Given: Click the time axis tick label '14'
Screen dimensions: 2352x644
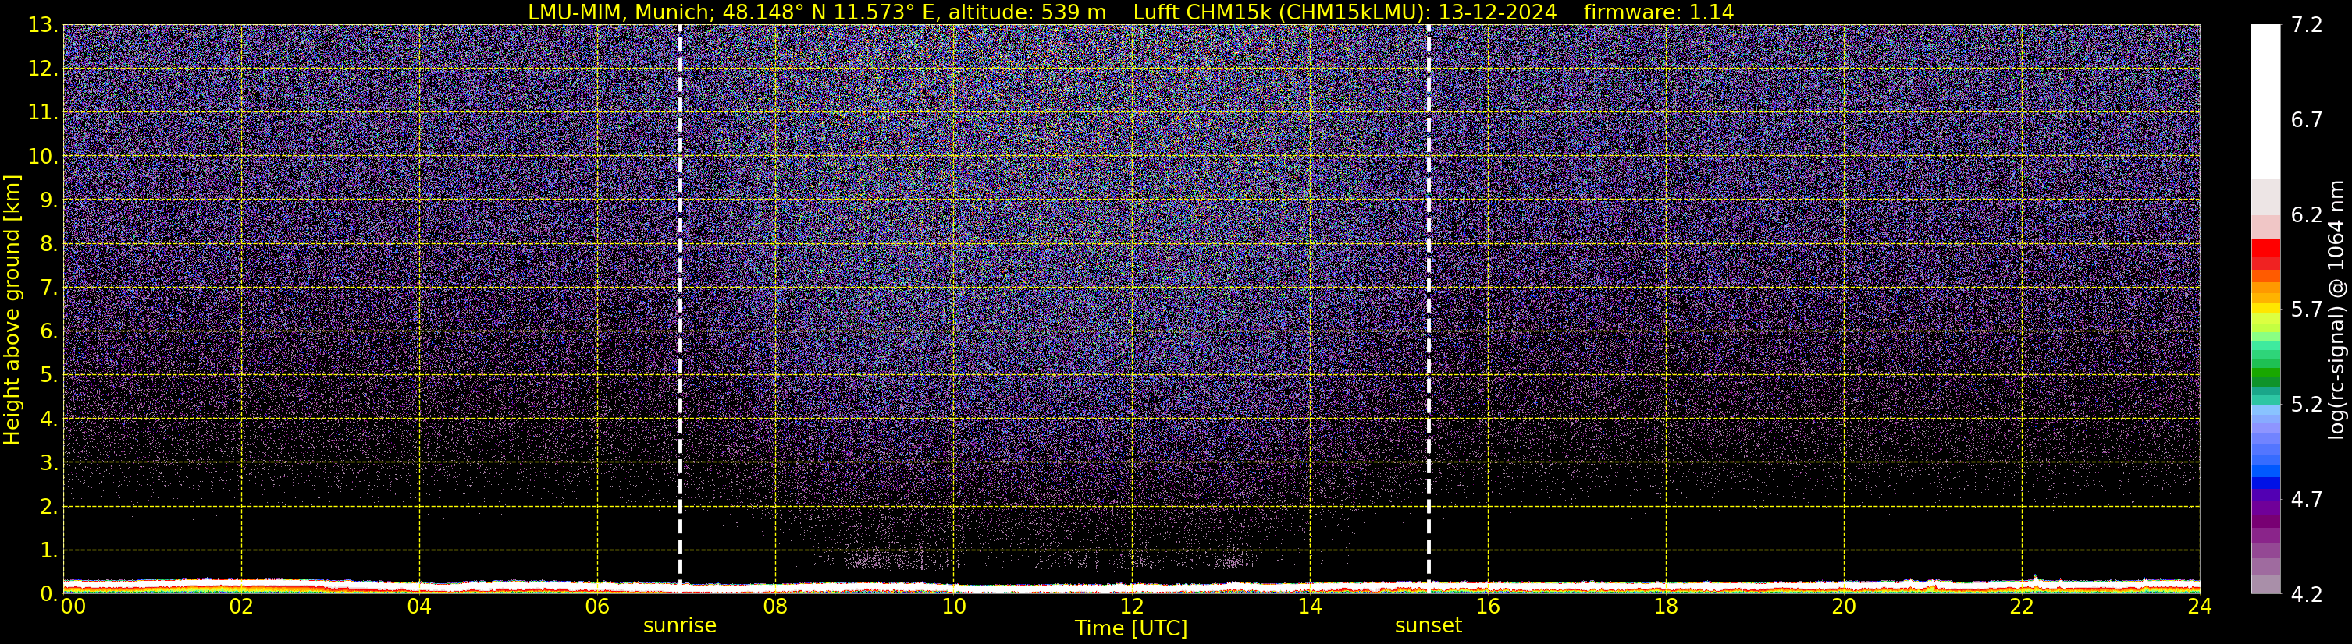Looking at the screenshot, I should [1309, 607].
